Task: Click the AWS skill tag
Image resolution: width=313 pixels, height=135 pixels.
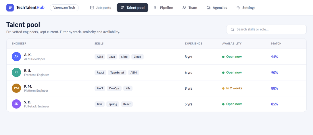Action: [x=100, y=88]
